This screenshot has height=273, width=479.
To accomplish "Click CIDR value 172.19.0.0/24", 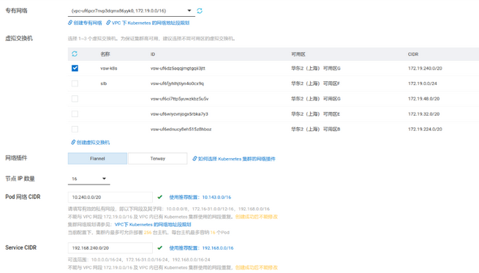I will (x=423, y=83).
